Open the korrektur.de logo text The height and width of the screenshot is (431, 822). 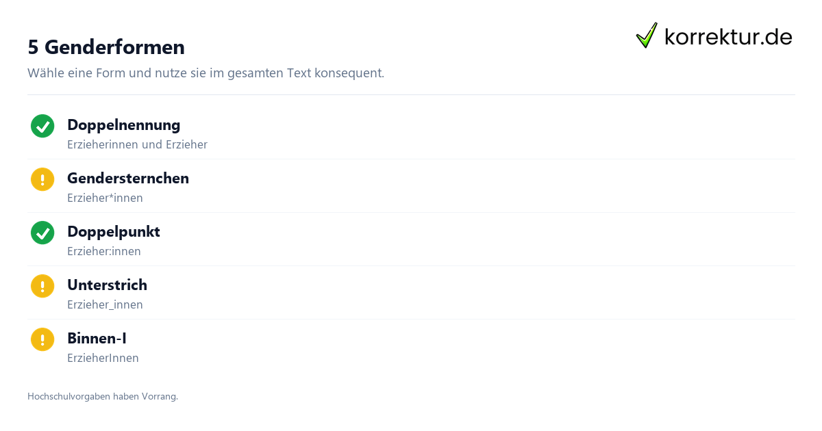point(728,37)
